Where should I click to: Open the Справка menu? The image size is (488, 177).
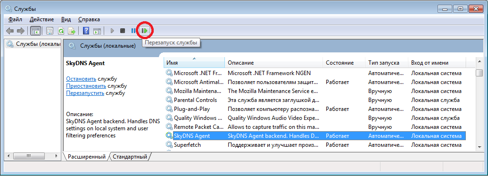pyautogui.click(x=89, y=19)
